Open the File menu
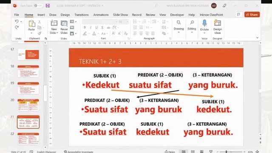 coord(17,15)
